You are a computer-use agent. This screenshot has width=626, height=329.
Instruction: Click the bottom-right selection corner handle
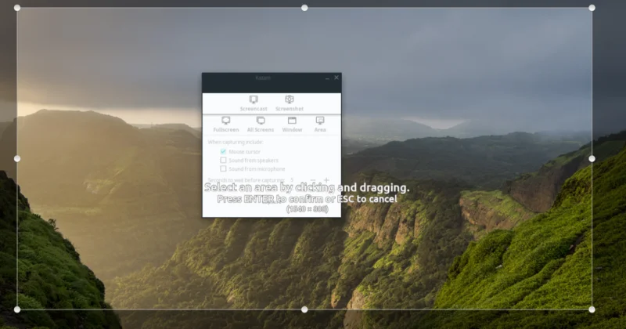592,309
